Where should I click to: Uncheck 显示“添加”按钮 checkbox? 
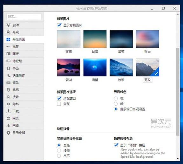[116, 145]
